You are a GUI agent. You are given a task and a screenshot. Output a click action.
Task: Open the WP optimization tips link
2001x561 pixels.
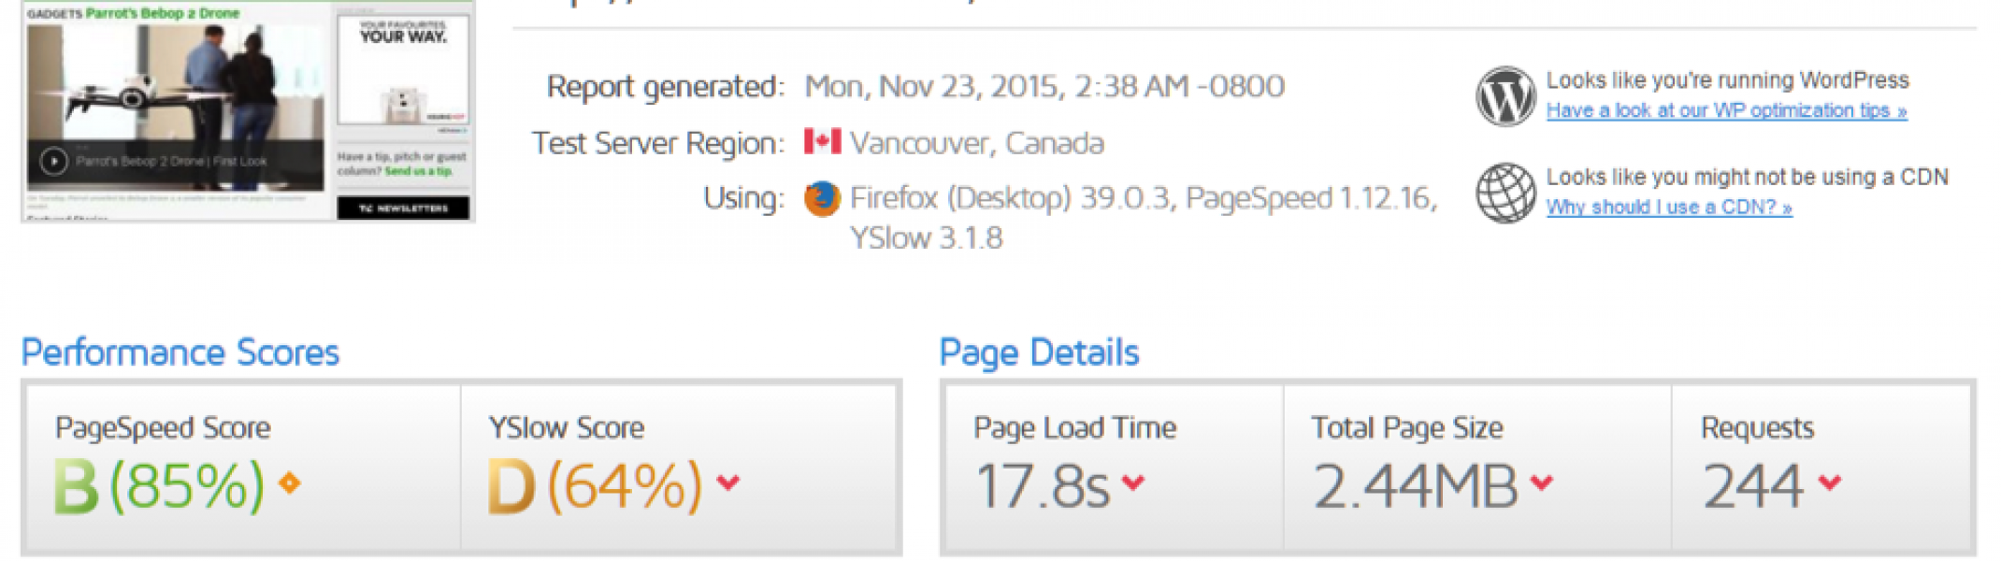[x=1726, y=110]
